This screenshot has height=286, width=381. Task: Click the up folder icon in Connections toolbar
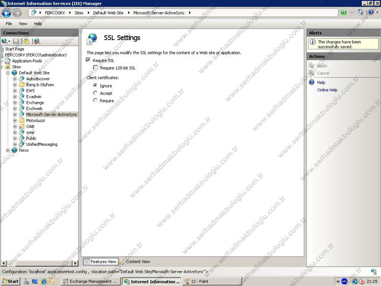pyautogui.click(x=26, y=41)
